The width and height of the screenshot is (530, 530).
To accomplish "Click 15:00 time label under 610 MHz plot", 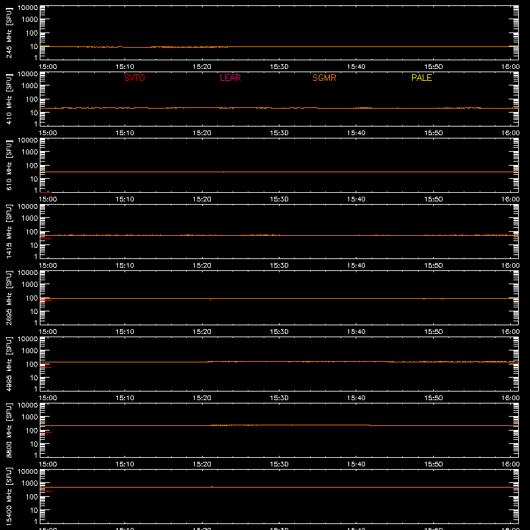I will point(48,199).
